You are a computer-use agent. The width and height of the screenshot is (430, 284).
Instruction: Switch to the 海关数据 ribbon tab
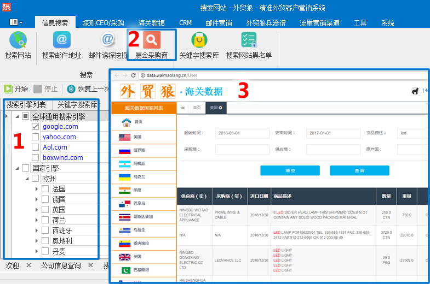tap(151, 23)
